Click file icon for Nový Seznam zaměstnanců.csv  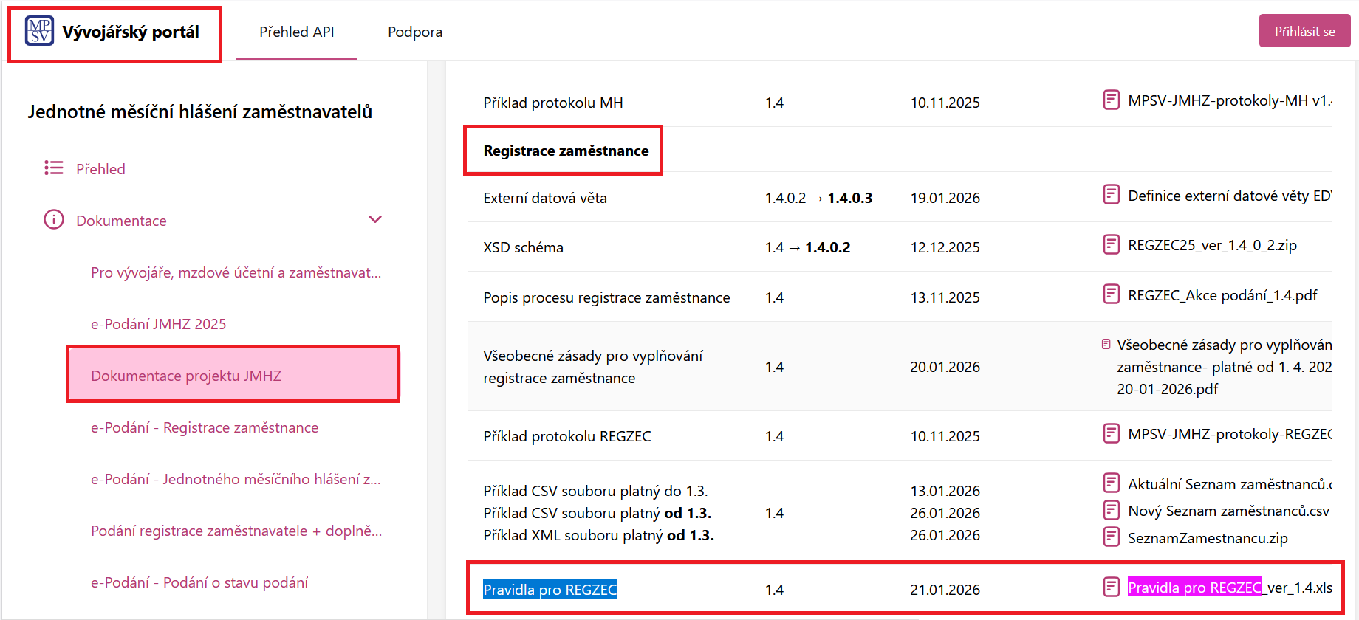pos(1111,510)
